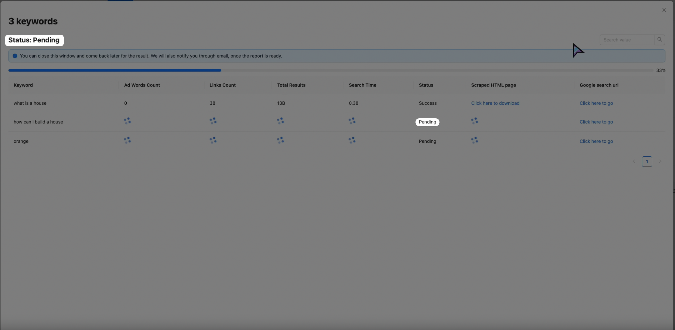Click Links Count spinner for build a house row
Viewport: 675px width, 330px height.
tap(213, 121)
